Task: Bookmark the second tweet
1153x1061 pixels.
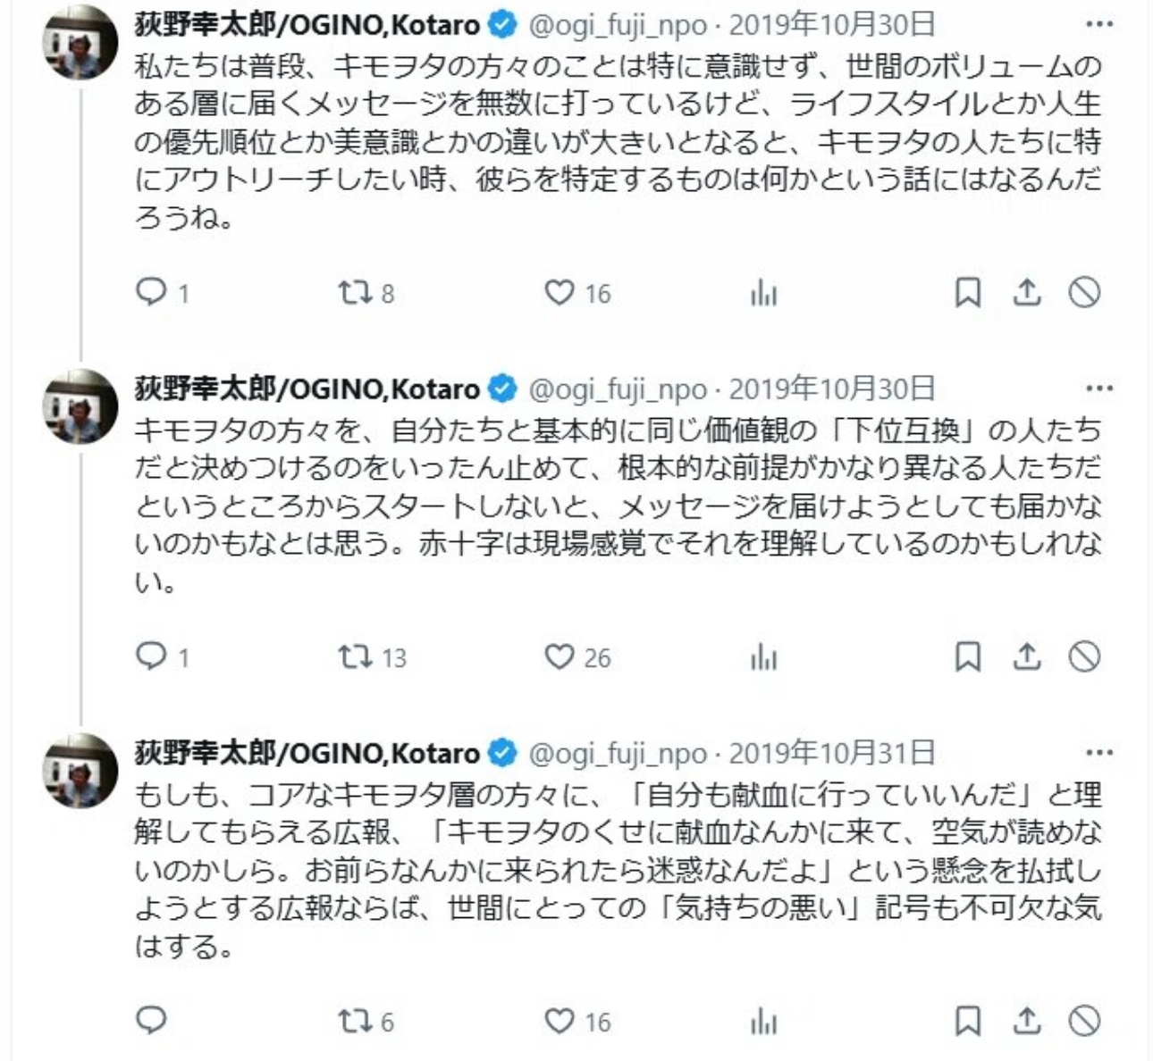Action: [969, 656]
